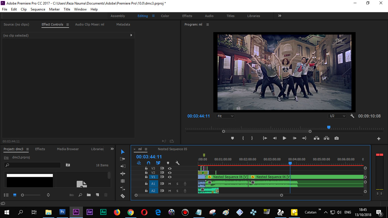This screenshot has width=388, height=218.
Task: Hide track V3 using its eye icon
Action: pyautogui.click(x=170, y=168)
